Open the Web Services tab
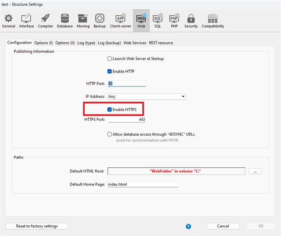This screenshot has height=236, width=281. pyautogui.click(x=135, y=43)
